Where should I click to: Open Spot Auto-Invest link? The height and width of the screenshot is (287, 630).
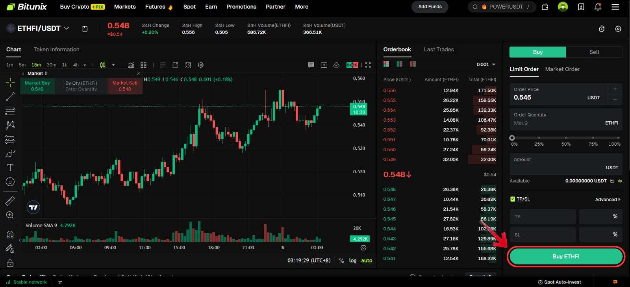coord(559,282)
